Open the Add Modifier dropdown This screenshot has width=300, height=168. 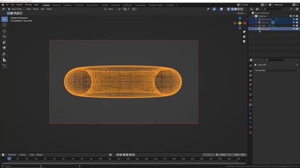[x=276, y=70]
